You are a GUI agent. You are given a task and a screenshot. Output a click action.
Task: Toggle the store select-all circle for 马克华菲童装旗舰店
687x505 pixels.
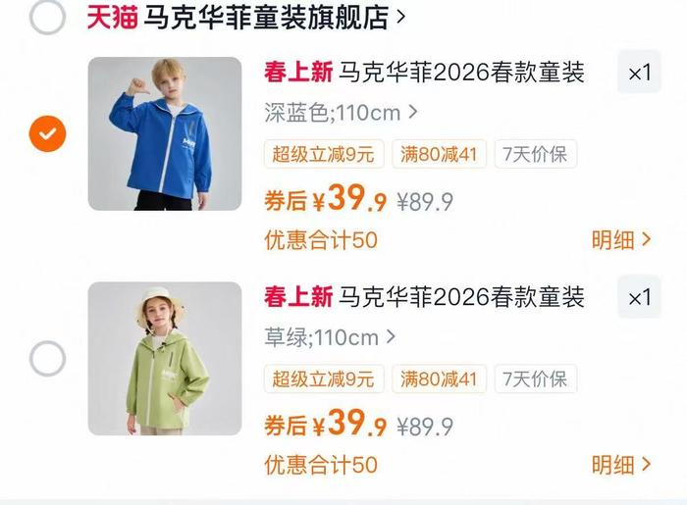click(x=47, y=17)
